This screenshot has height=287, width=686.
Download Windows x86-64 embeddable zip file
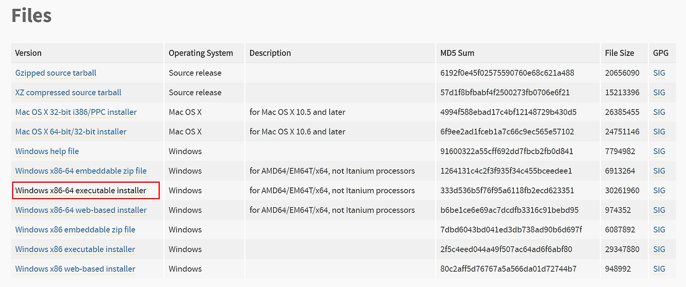point(80,171)
